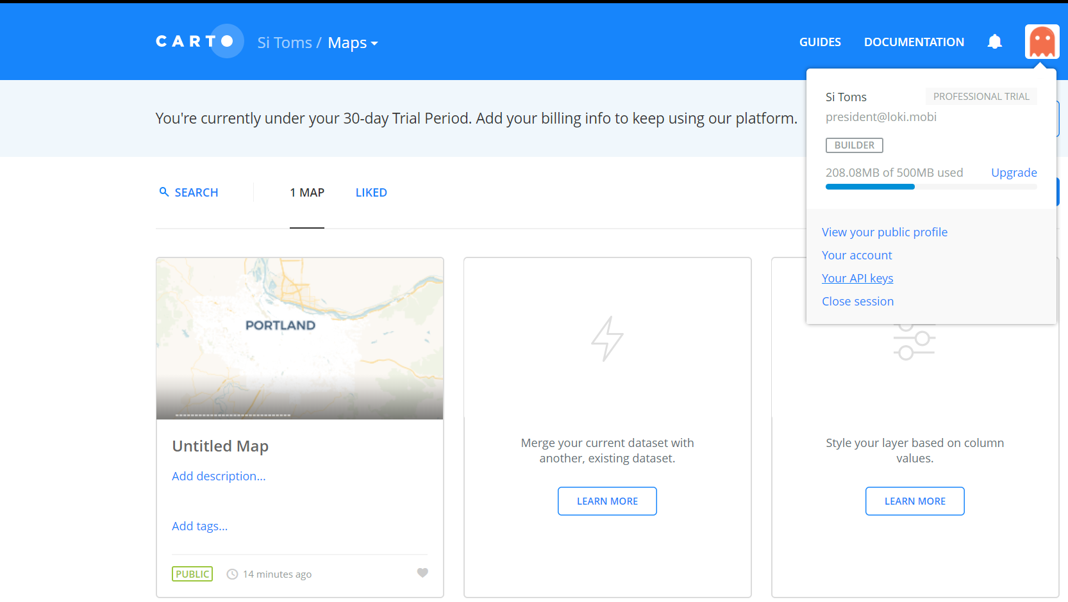Click the search magnifier icon
This screenshot has width=1068, height=602.
[x=164, y=192]
